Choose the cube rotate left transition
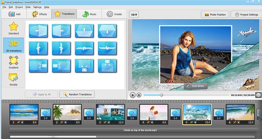The image size is (262, 139). pos(38,31)
